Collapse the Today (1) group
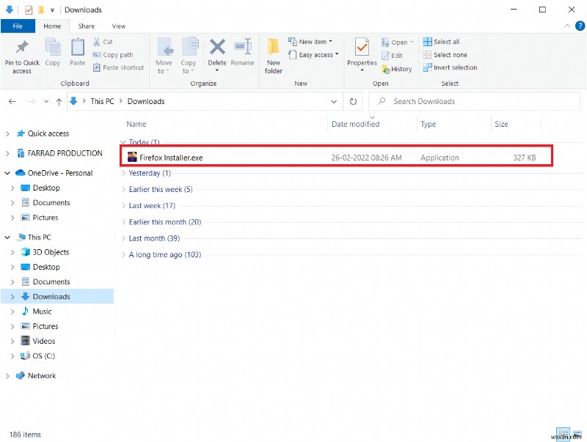The image size is (587, 442). 122,141
